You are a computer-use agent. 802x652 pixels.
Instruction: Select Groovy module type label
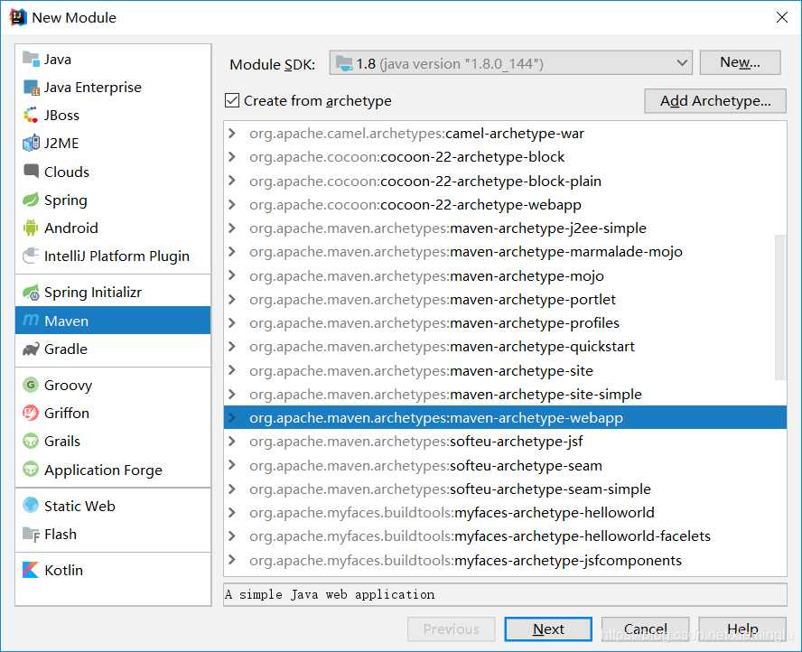[x=68, y=385]
